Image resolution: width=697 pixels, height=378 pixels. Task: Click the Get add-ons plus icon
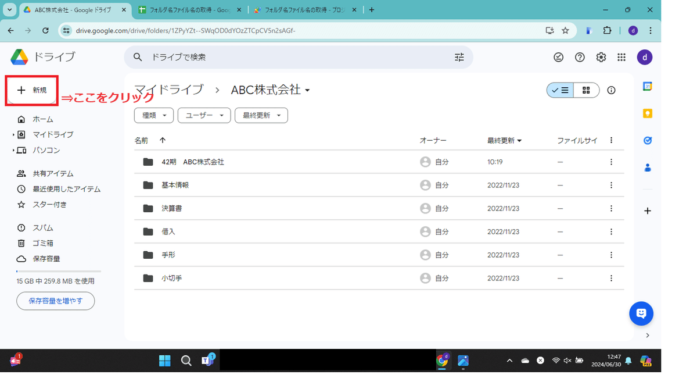pyautogui.click(x=648, y=211)
